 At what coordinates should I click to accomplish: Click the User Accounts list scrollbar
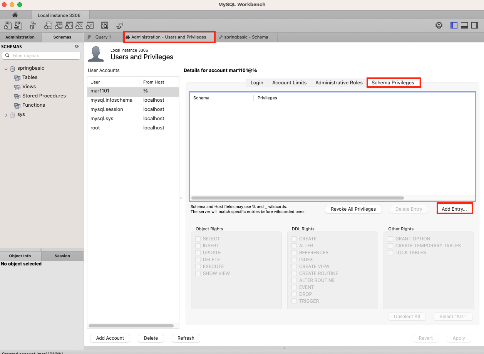tap(131, 325)
